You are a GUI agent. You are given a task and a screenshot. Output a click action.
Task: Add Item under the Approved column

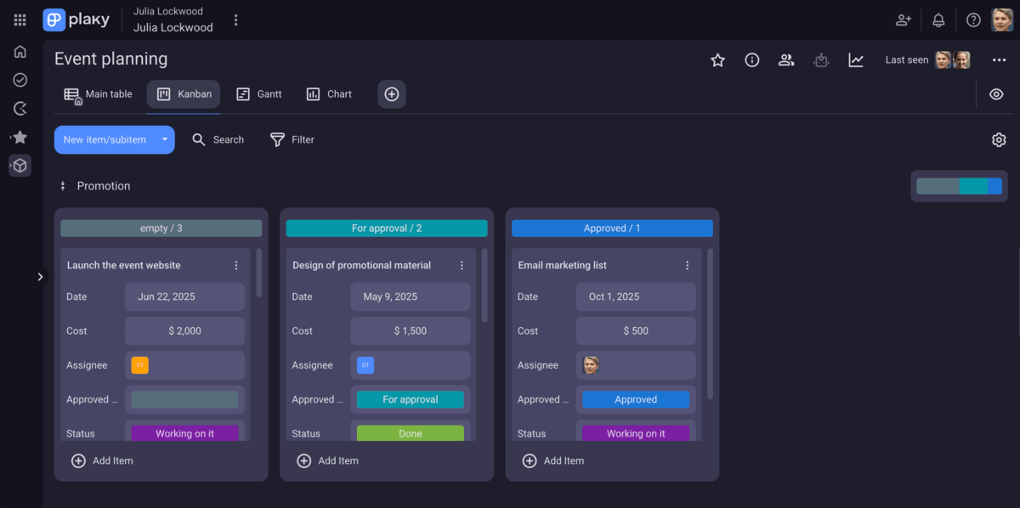pyautogui.click(x=553, y=460)
